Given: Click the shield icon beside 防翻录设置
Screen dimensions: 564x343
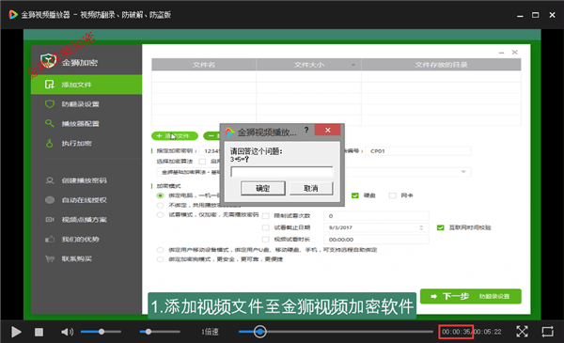Looking at the screenshot, I should coord(50,104).
